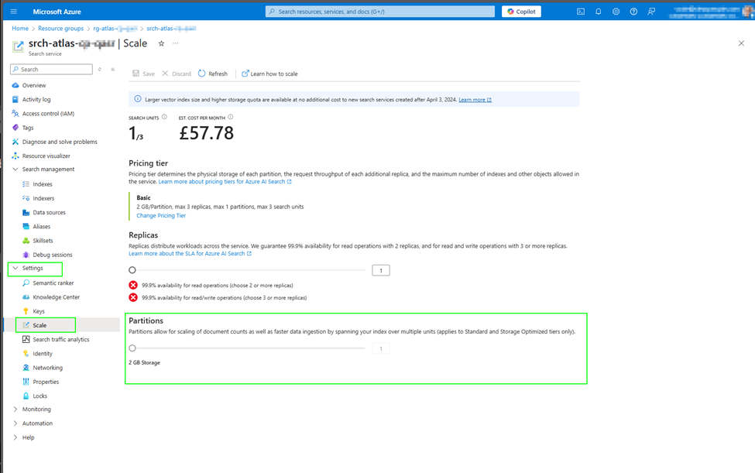Open Access control (IAM)
The image size is (755, 473).
tap(48, 114)
